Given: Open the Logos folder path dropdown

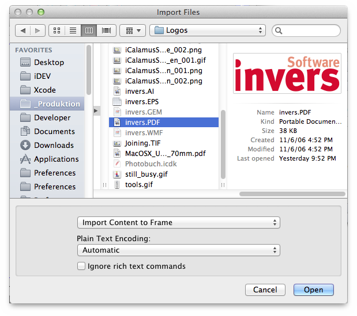Looking at the screenshot, I should coord(207,31).
